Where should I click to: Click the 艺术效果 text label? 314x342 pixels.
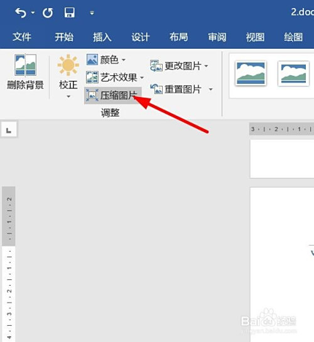pyautogui.click(x=119, y=78)
